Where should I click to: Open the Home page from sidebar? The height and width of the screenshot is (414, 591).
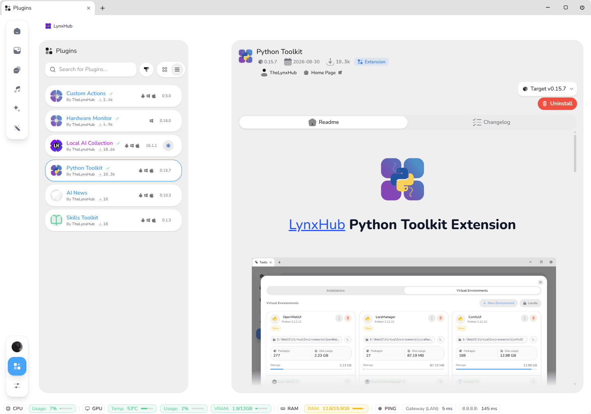pyautogui.click(x=17, y=31)
